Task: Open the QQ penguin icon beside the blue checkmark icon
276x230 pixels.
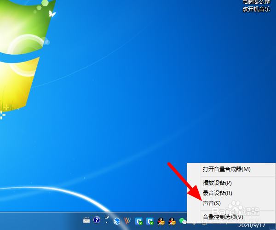Action: click(x=161, y=221)
